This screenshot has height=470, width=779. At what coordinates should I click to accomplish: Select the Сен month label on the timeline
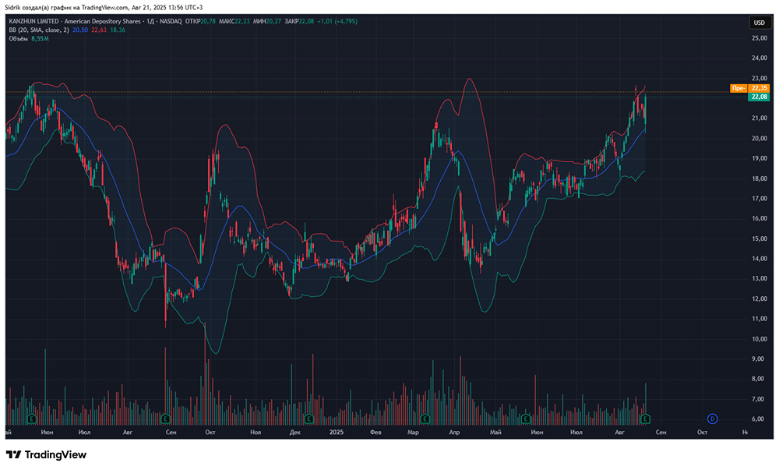click(172, 431)
